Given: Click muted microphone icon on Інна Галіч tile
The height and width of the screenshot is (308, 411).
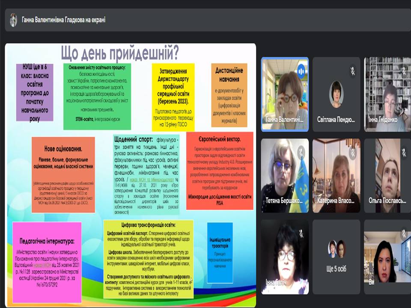Looking at the screenshot, I should coord(301,234).
